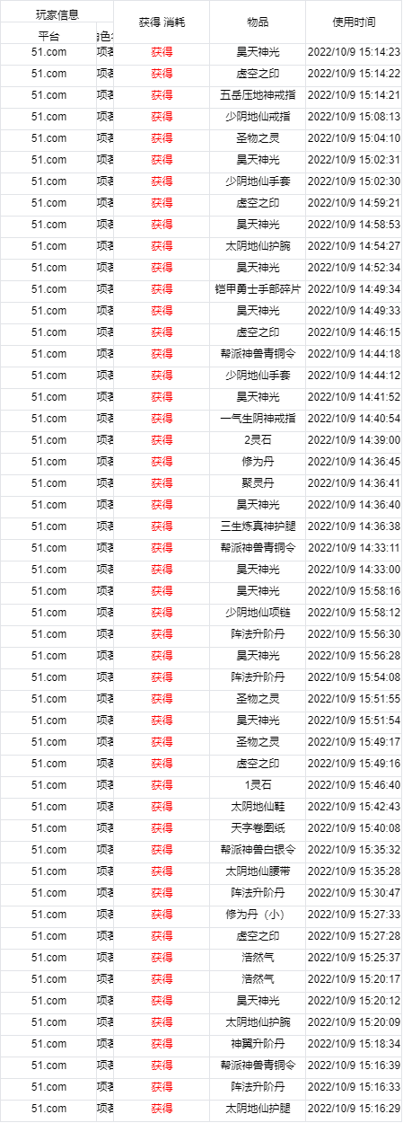Select the timestamp 2022/10/9 14:36:45
Image resolution: width=403 pixels, height=1123 pixels.
point(354,462)
